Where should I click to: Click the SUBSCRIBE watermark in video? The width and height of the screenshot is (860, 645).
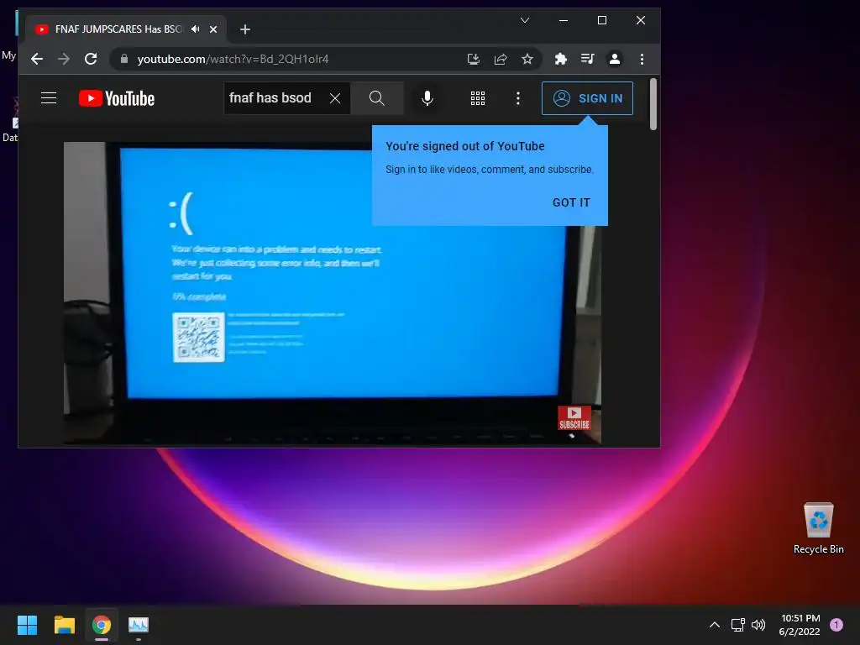tap(574, 418)
